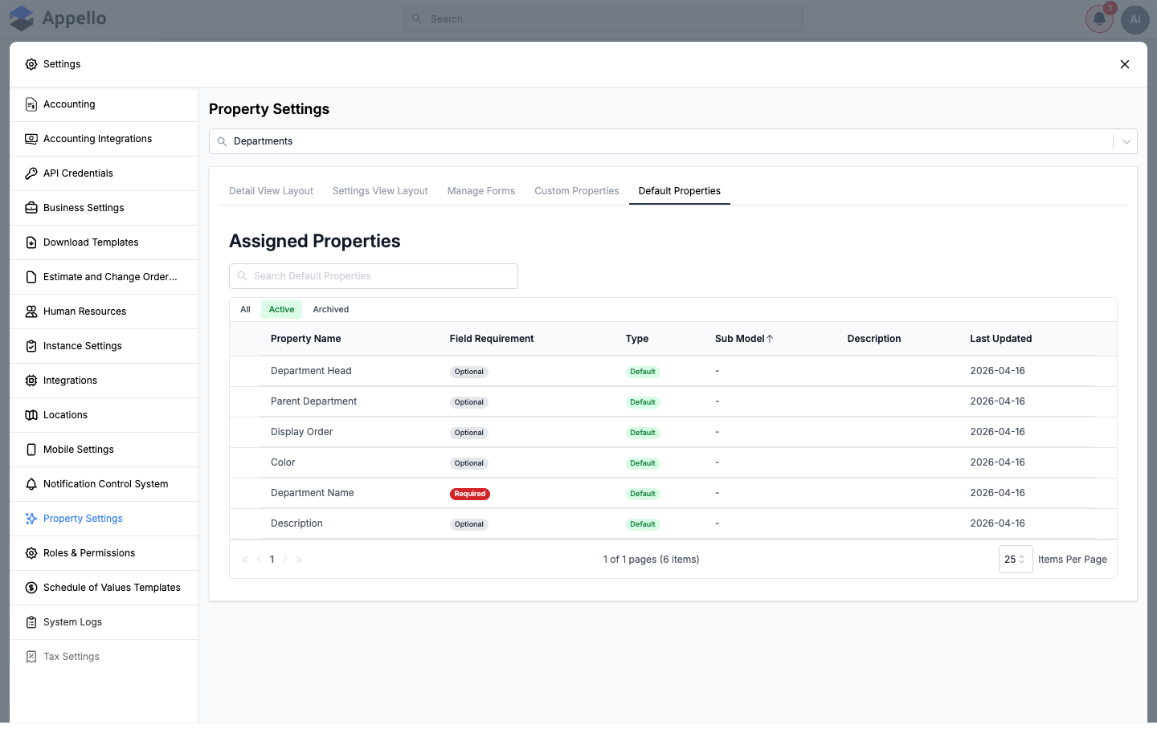
Task: Open the 25 items per page selector
Action: tap(1016, 560)
